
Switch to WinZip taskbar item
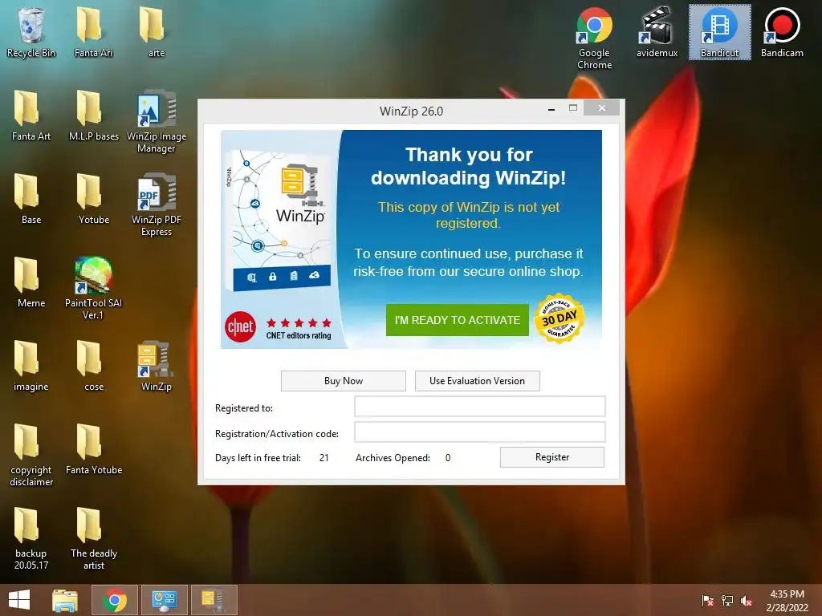point(214,600)
